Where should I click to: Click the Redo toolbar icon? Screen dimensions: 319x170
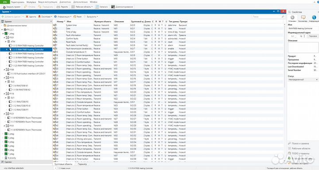tap(40, 7)
